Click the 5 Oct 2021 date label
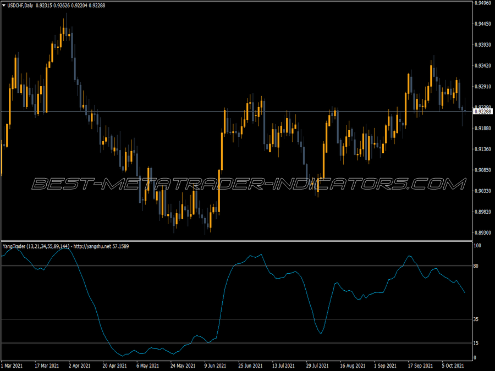Image resolution: width=495 pixels, height=371 pixels. point(453,366)
